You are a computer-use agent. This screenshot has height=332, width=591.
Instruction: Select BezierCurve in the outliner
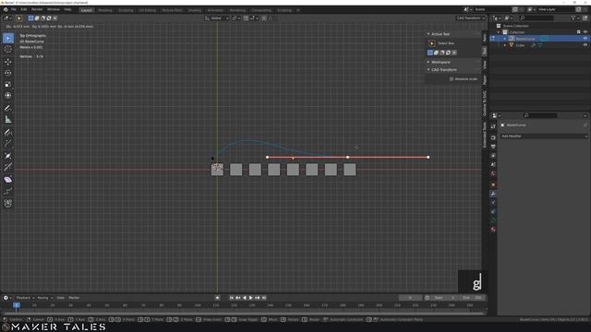(525, 39)
